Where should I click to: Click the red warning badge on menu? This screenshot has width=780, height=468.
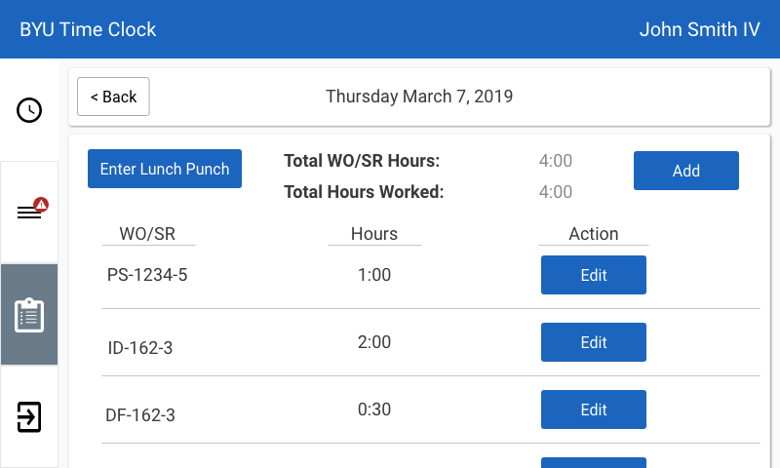point(41,204)
